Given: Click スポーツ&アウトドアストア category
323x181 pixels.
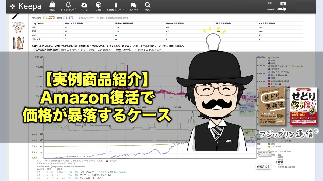Looking at the screenshot, I should pos(93,172).
